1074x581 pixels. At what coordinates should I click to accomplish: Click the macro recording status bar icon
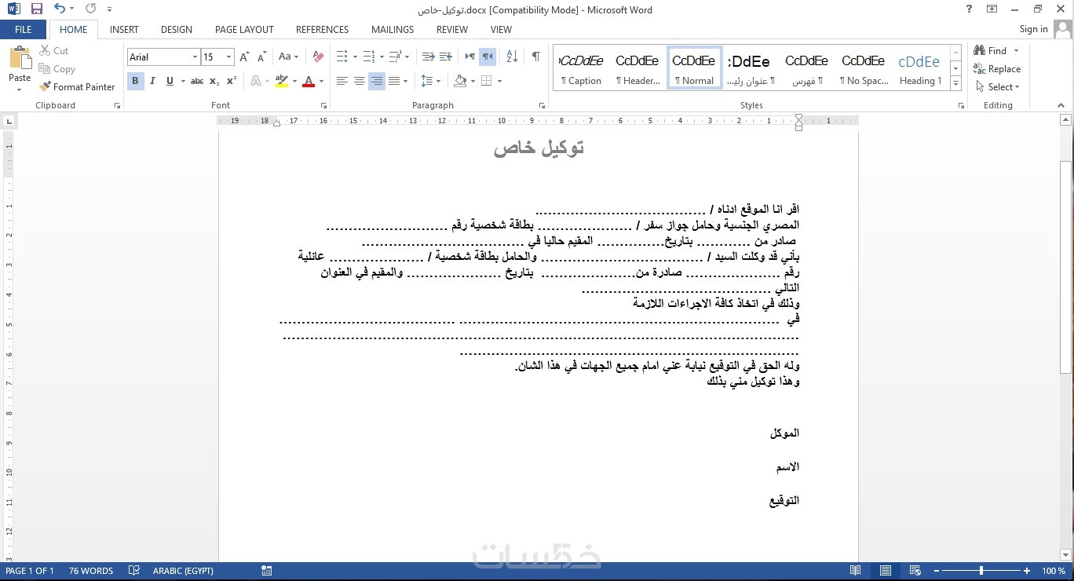point(267,571)
